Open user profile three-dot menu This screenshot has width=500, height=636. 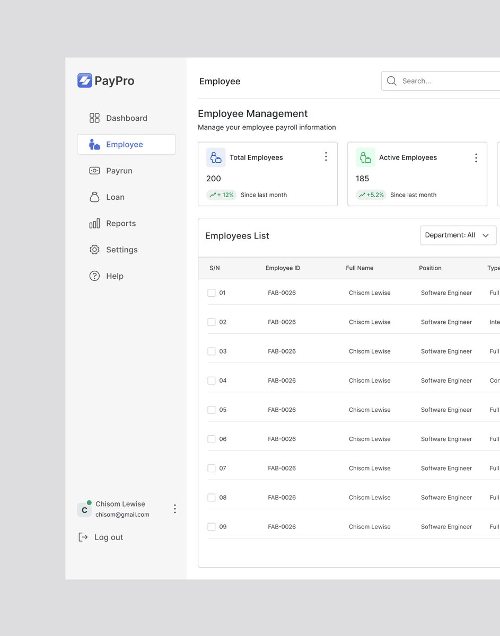click(175, 509)
